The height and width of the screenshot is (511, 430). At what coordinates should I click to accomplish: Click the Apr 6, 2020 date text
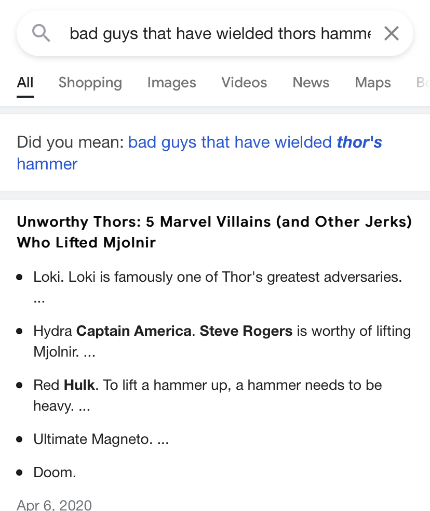coord(55,504)
